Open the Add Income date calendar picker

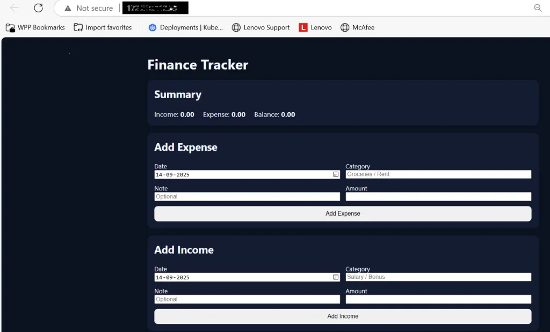pos(336,277)
